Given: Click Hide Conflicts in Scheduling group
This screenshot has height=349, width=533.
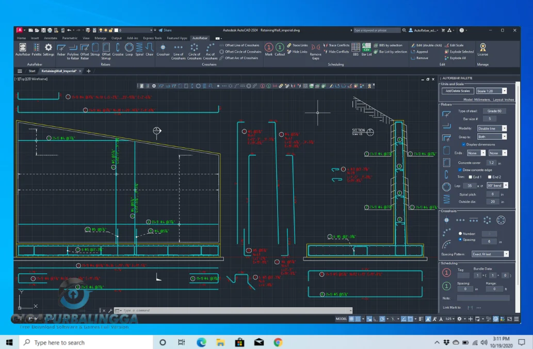Looking at the screenshot, I should click(x=336, y=52).
